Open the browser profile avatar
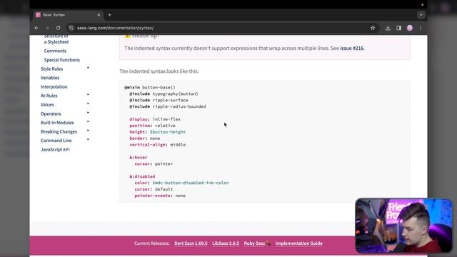Image resolution: width=457 pixels, height=257 pixels. pyautogui.click(x=410, y=28)
